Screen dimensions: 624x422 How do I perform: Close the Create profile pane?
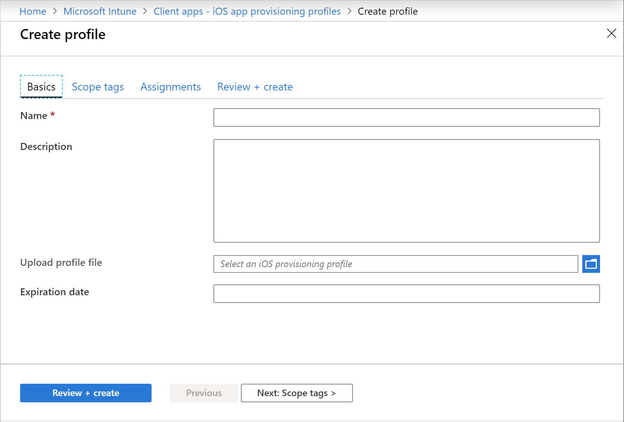coord(611,34)
